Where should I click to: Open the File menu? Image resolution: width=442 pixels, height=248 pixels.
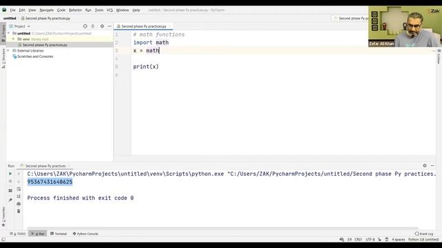12,10
